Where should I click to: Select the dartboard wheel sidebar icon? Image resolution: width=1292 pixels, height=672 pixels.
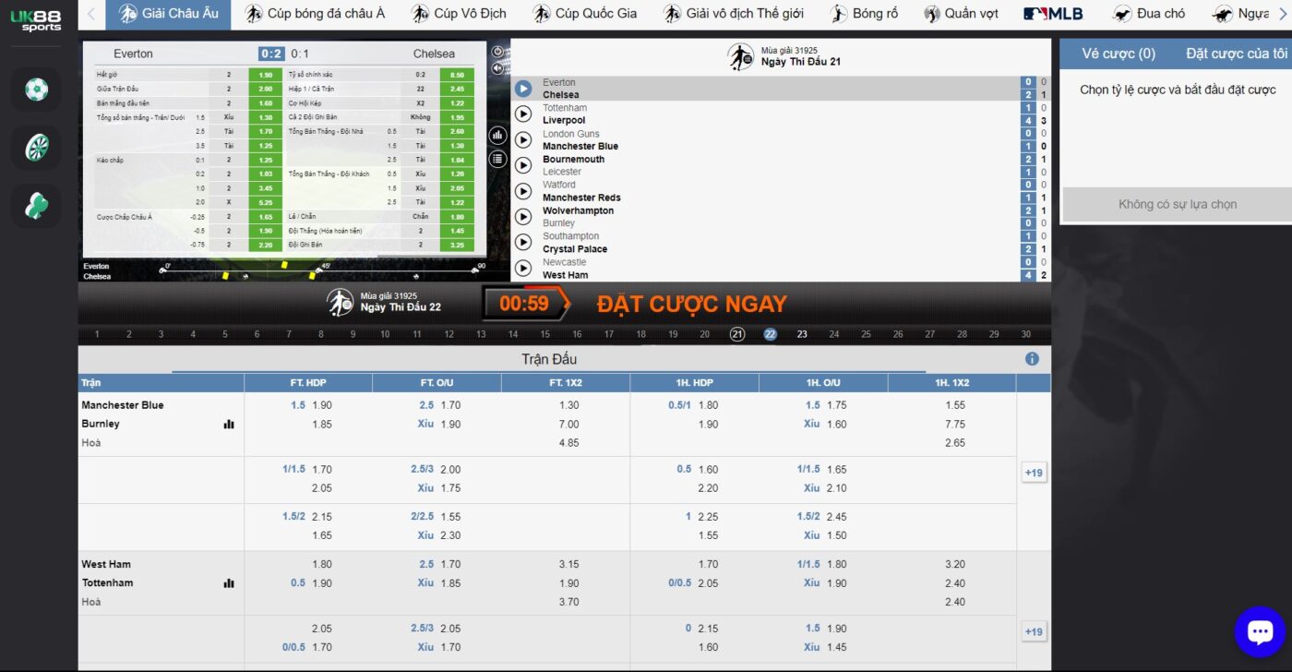(36, 148)
